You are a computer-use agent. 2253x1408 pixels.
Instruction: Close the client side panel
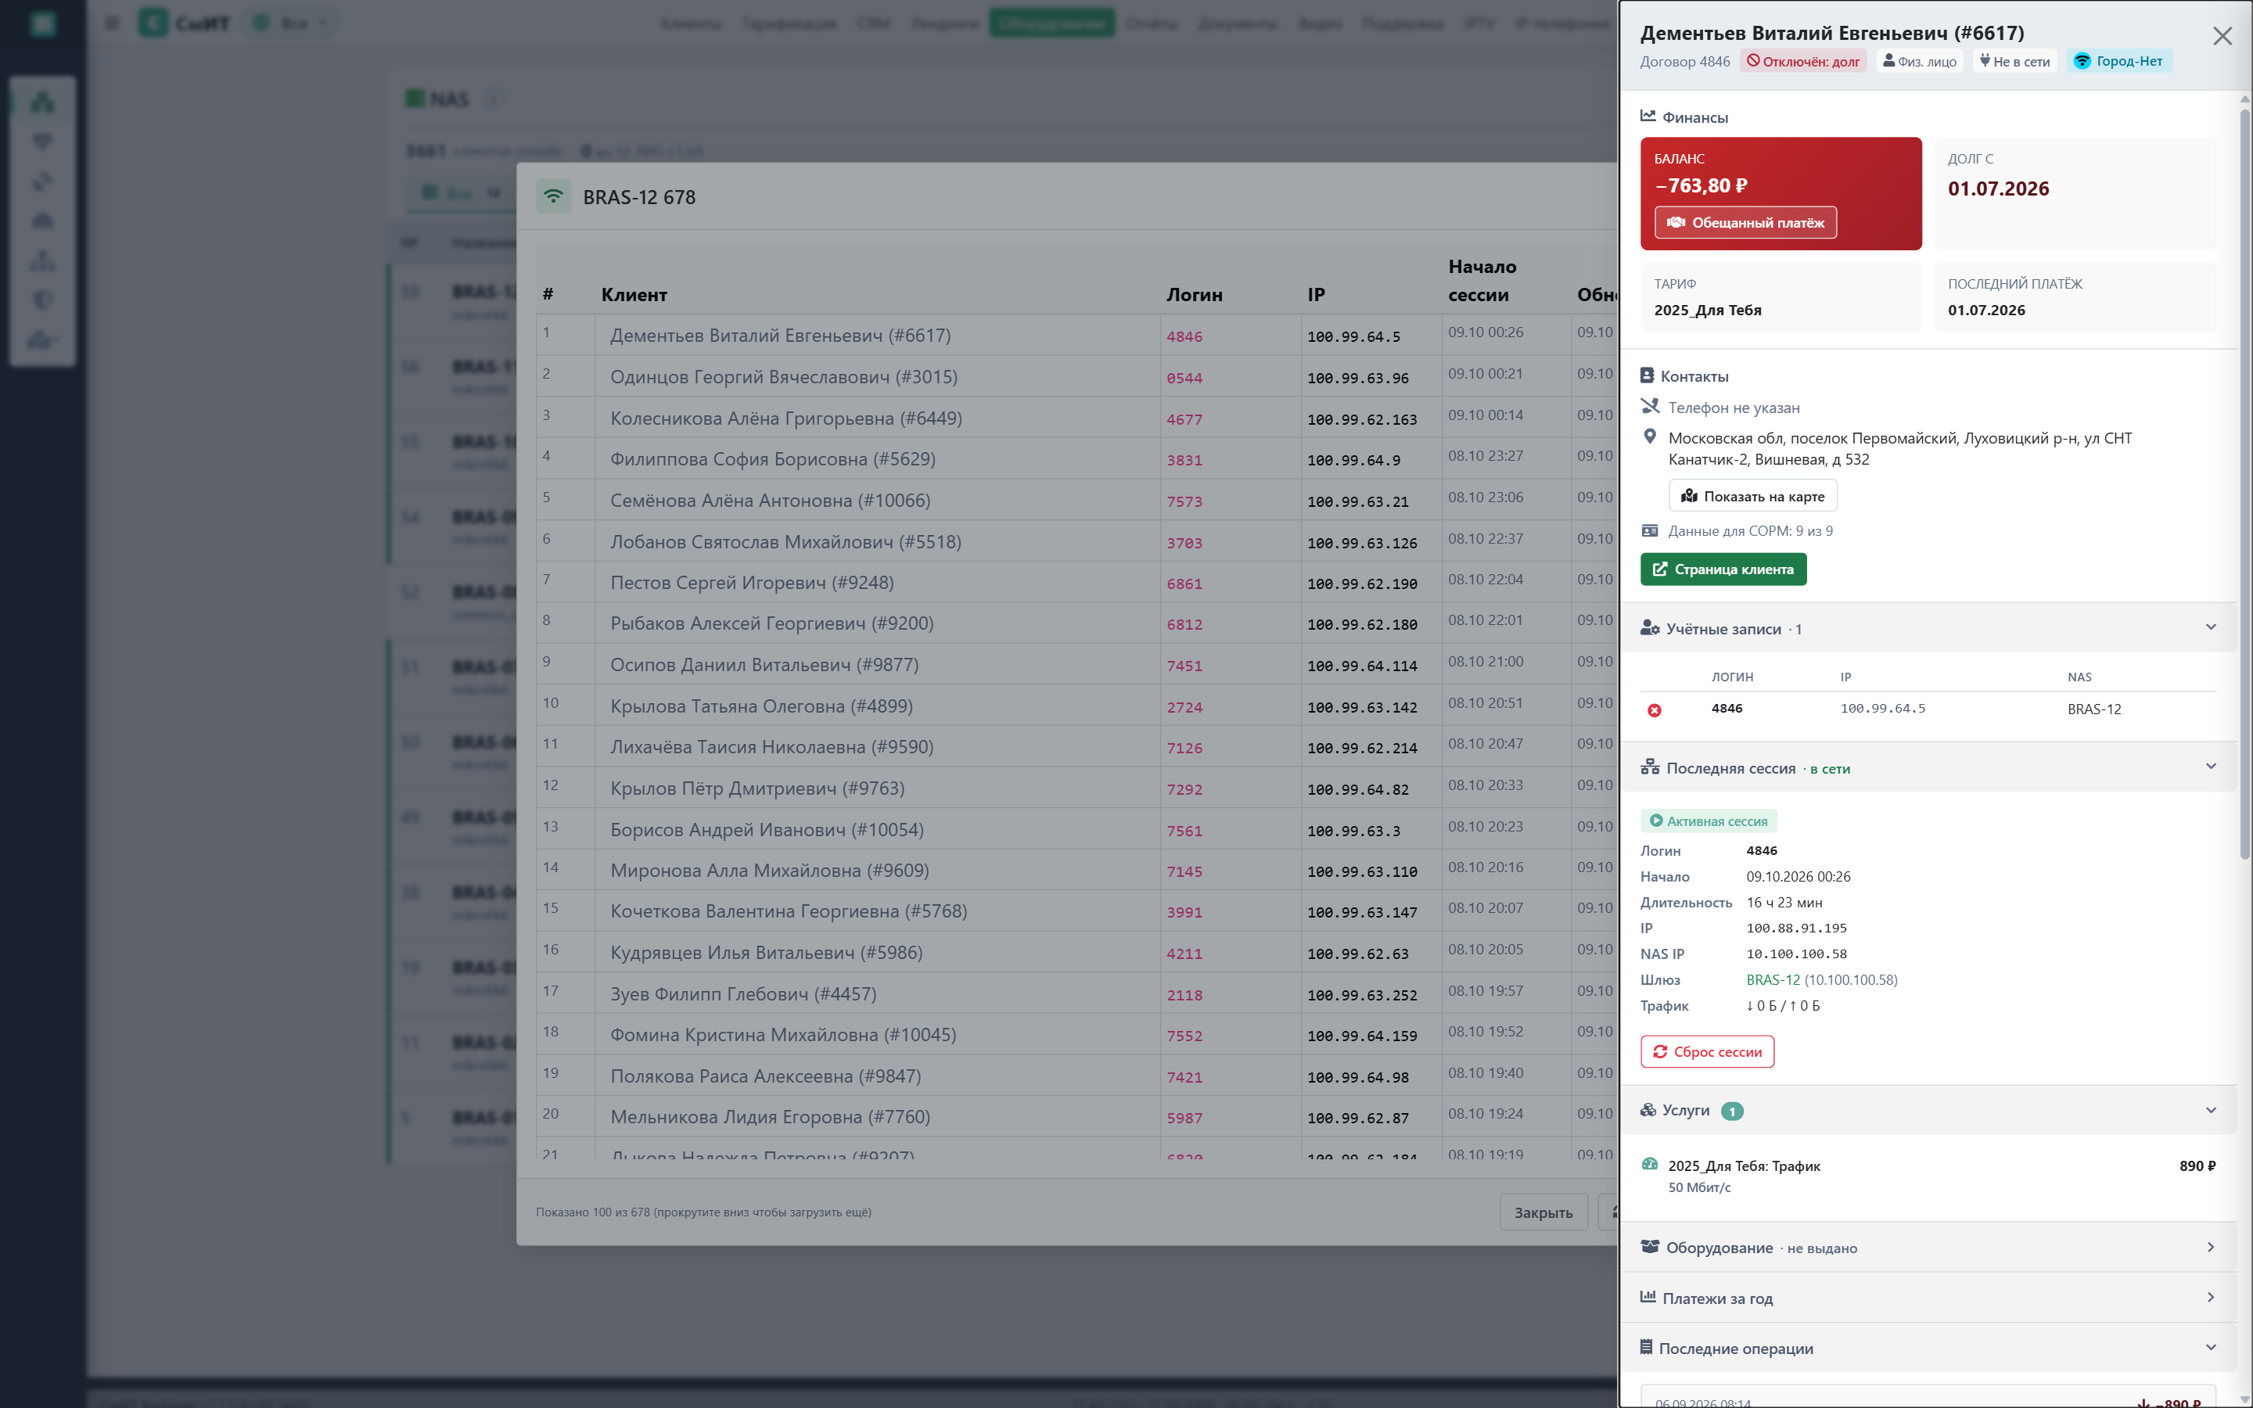2222,35
